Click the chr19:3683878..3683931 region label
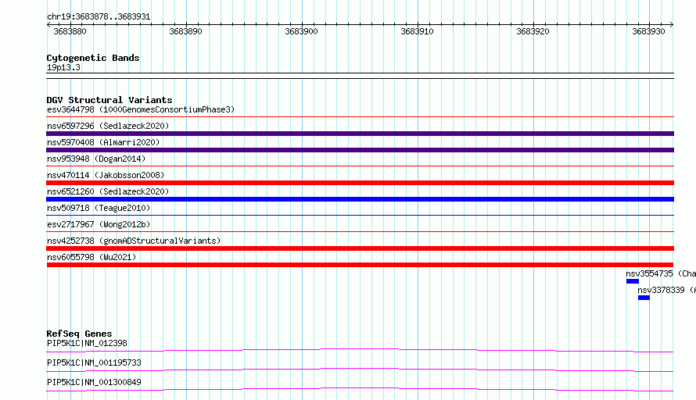This screenshot has height=400, width=696. pos(99,17)
